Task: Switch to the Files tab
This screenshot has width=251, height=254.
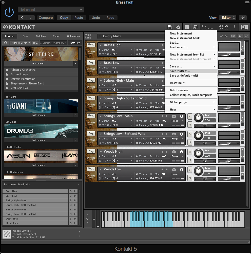Action: [x=25, y=36]
